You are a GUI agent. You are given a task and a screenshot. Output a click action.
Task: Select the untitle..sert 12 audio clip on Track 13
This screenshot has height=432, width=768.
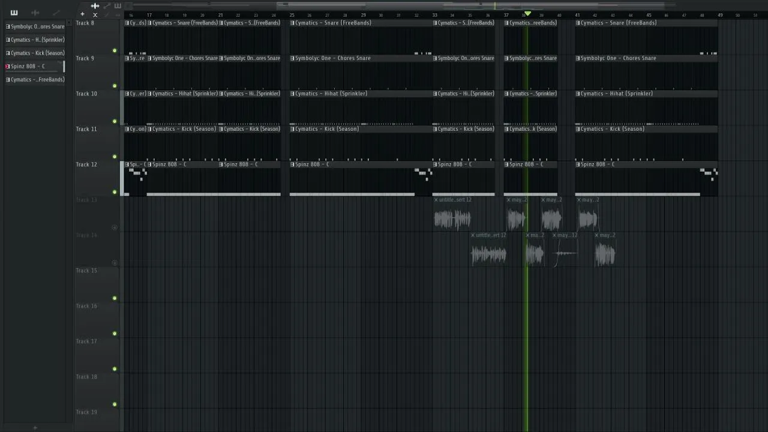[452, 215]
